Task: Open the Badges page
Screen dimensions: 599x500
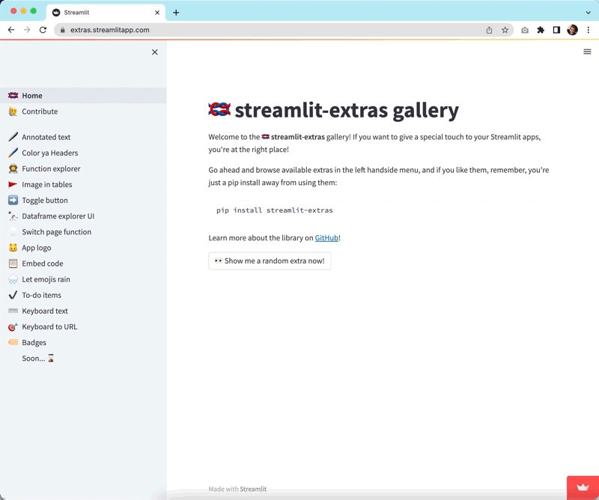Action: tap(35, 342)
